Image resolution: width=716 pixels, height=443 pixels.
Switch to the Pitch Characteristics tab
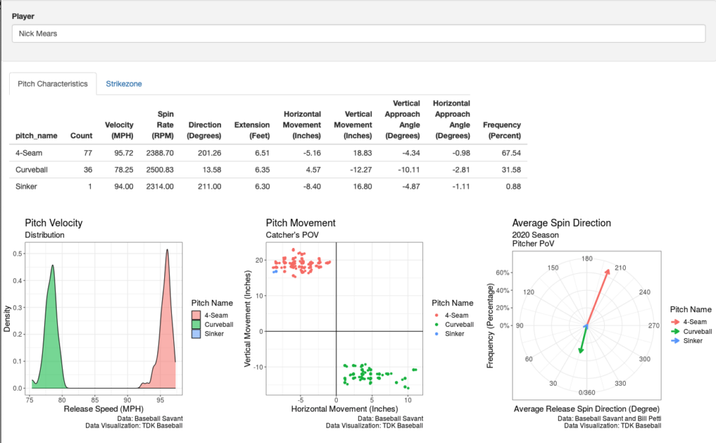click(52, 84)
